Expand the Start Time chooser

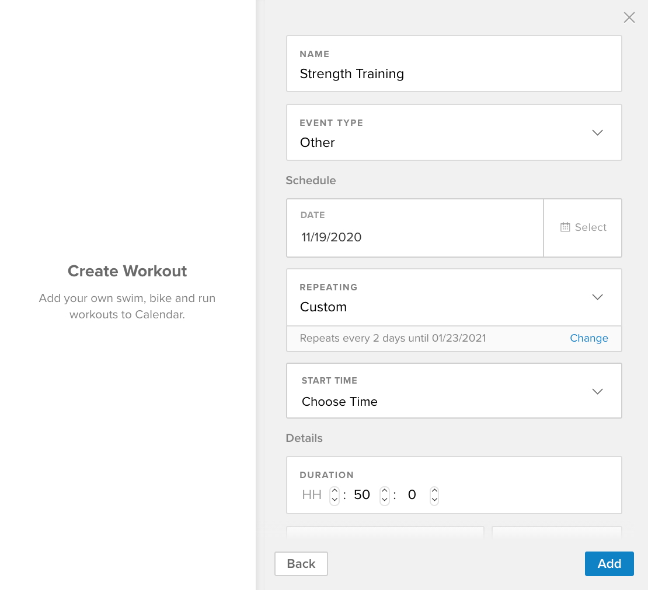coord(597,391)
